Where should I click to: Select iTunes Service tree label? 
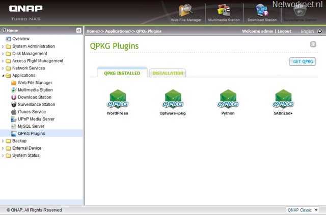click(x=32, y=112)
